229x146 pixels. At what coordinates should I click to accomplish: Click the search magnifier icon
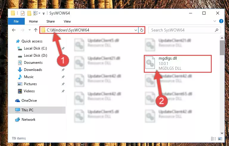217,30
